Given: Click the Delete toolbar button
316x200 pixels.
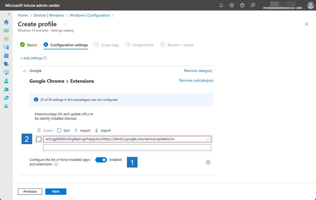Looking at the screenshot, I should coord(45,130).
